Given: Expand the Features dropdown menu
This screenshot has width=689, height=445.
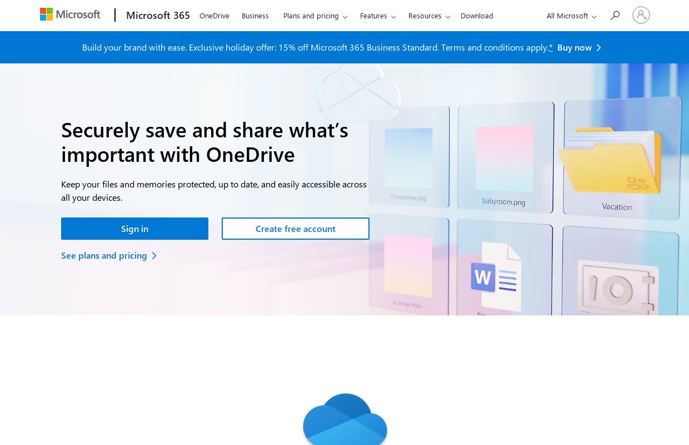Looking at the screenshot, I should tap(378, 16).
